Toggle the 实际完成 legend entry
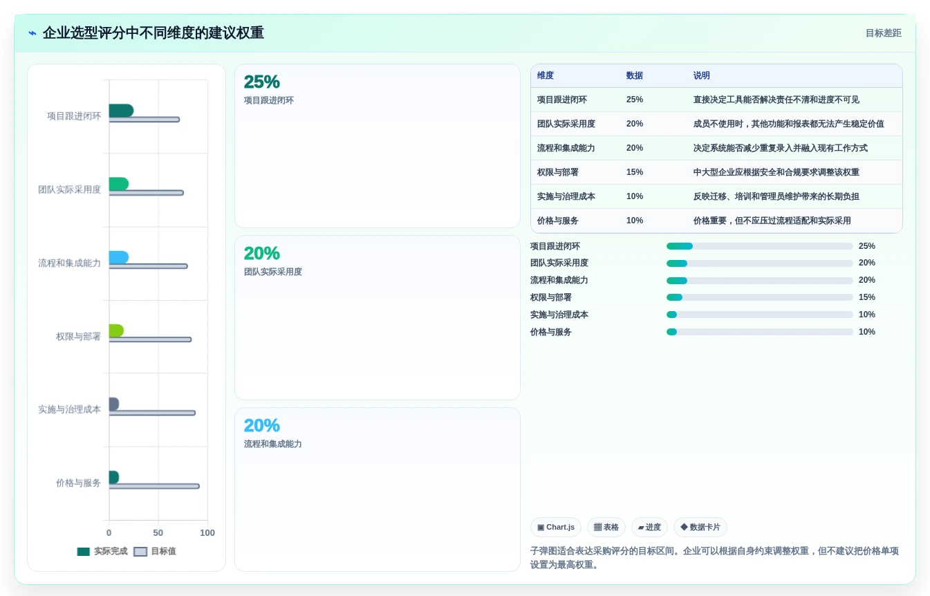Image resolution: width=930 pixels, height=596 pixels. click(102, 551)
